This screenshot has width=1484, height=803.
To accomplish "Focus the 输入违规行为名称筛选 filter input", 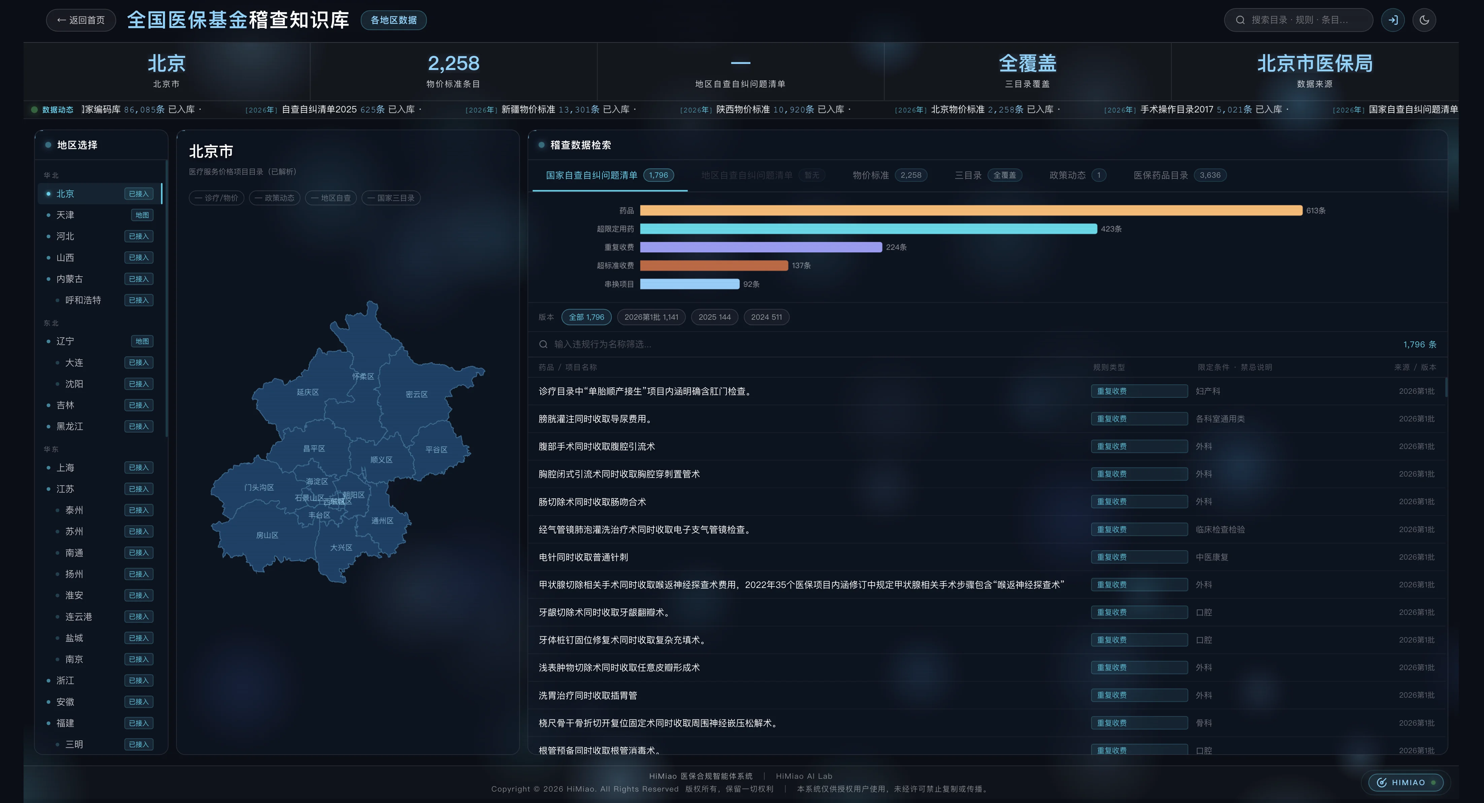I will 968,345.
